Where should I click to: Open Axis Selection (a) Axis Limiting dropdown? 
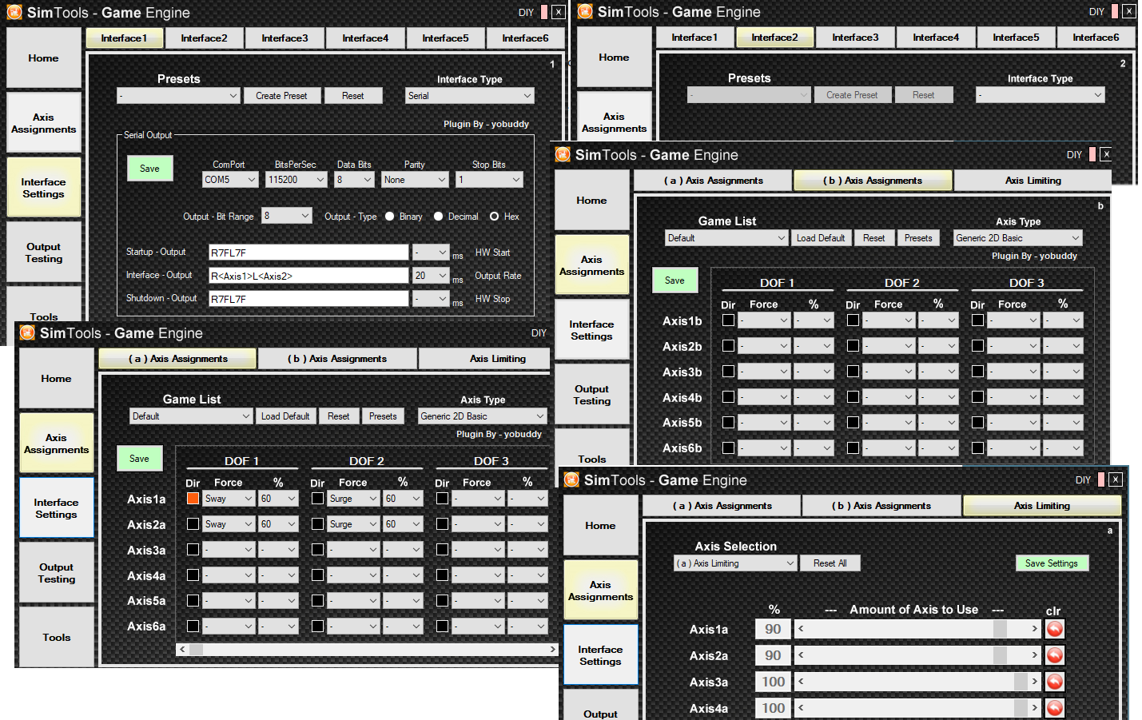(x=735, y=563)
